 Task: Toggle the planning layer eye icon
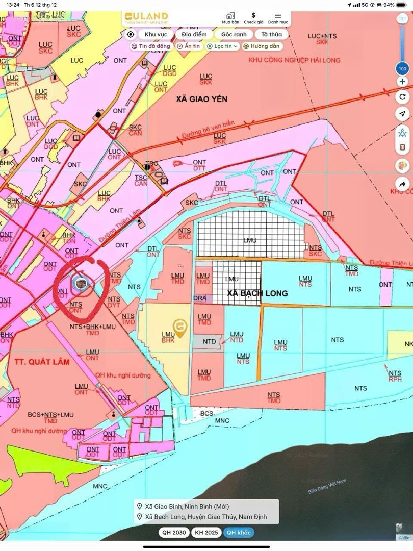click(x=402, y=18)
